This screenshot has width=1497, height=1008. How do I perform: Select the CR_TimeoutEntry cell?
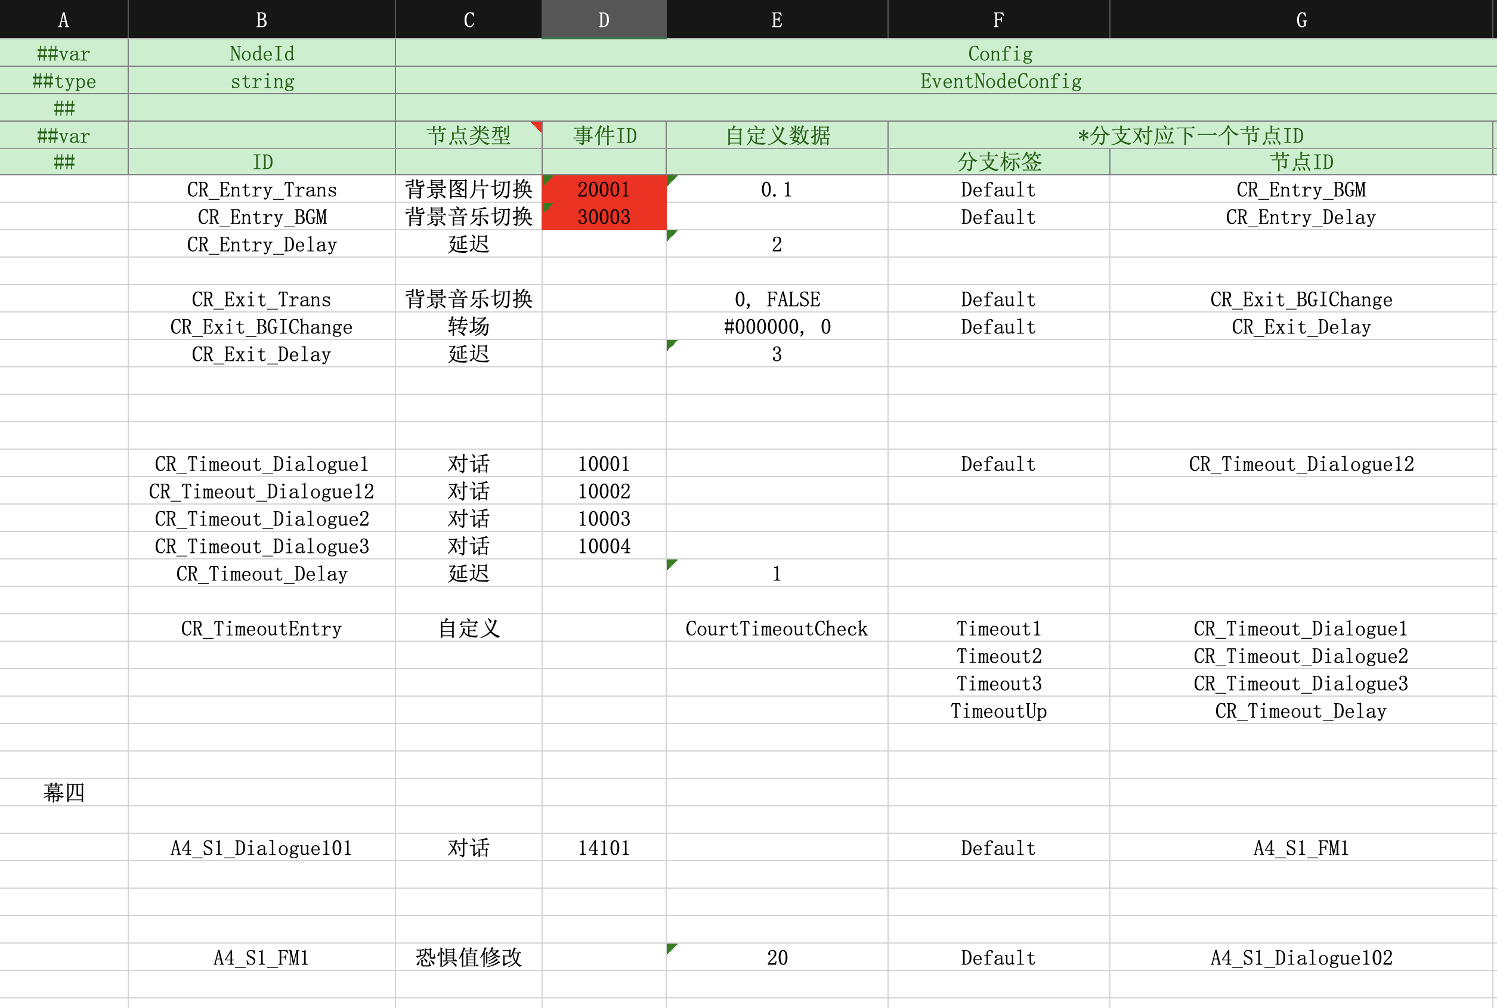(262, 628)
